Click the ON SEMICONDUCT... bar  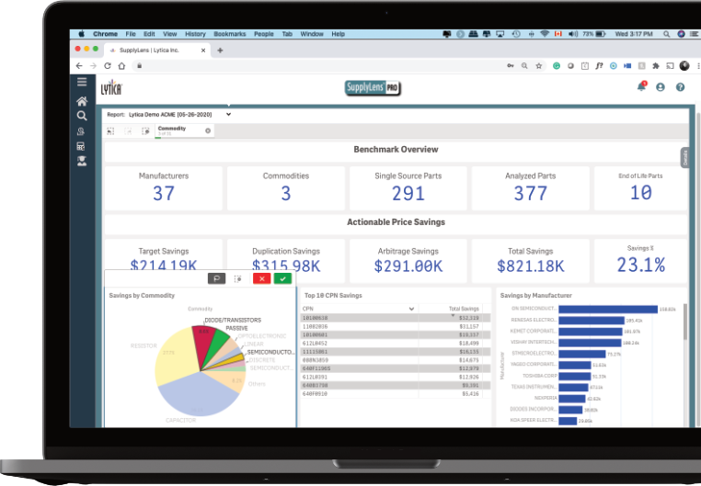(x=608, y=310)
